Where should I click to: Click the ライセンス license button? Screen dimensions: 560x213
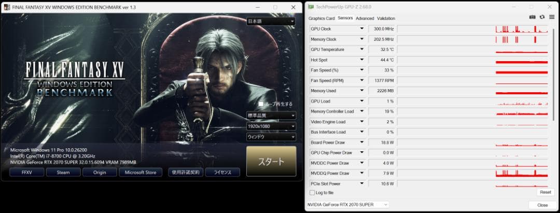pos(222,173)
